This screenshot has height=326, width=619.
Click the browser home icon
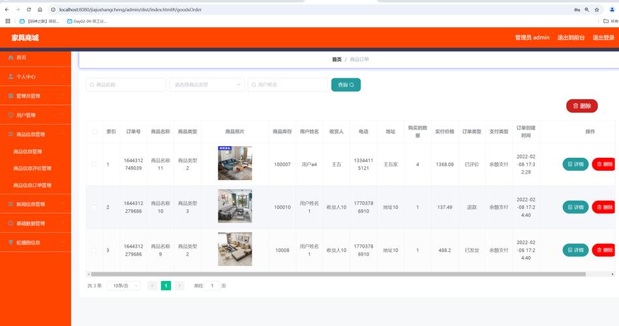pos(40,10)
